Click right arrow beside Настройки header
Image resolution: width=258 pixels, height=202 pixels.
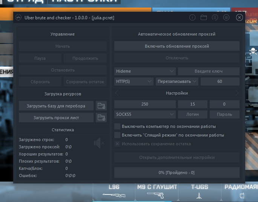coord(237,93)
